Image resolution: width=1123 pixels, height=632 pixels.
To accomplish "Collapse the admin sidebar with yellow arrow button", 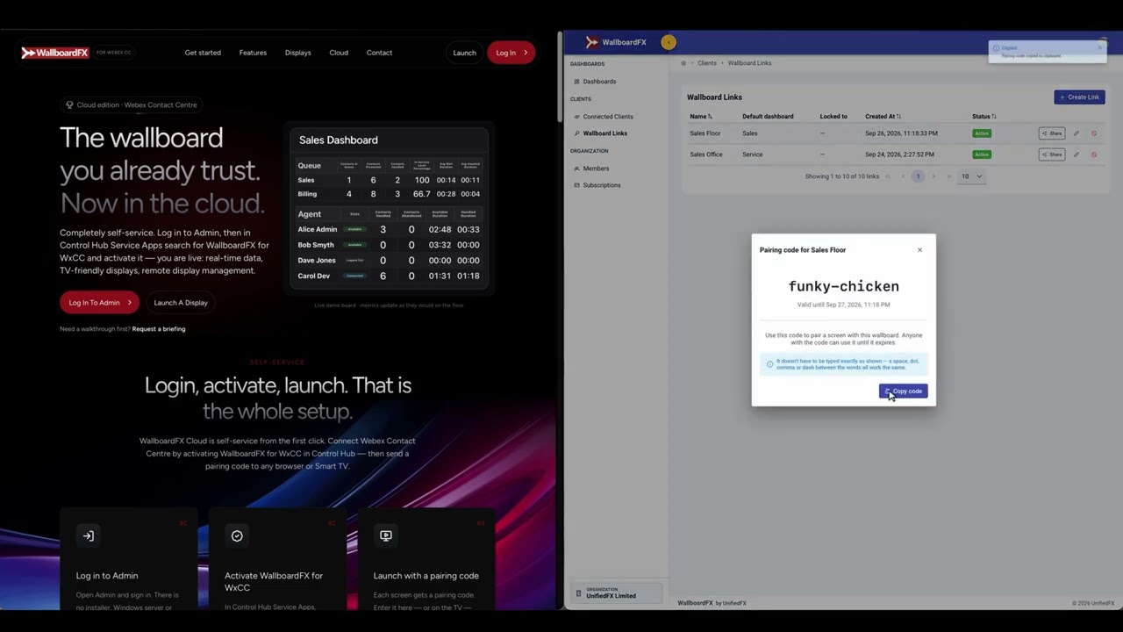I will pyautogui.click(x=669, y=42).
